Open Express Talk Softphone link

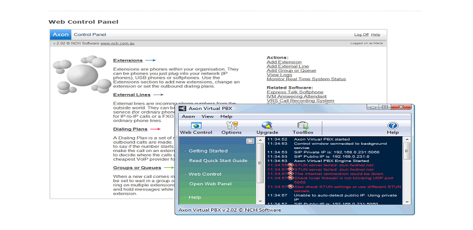[x=295, y=92]
